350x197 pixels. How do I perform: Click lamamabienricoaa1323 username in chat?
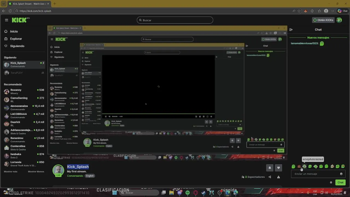[x=305, y=44]
